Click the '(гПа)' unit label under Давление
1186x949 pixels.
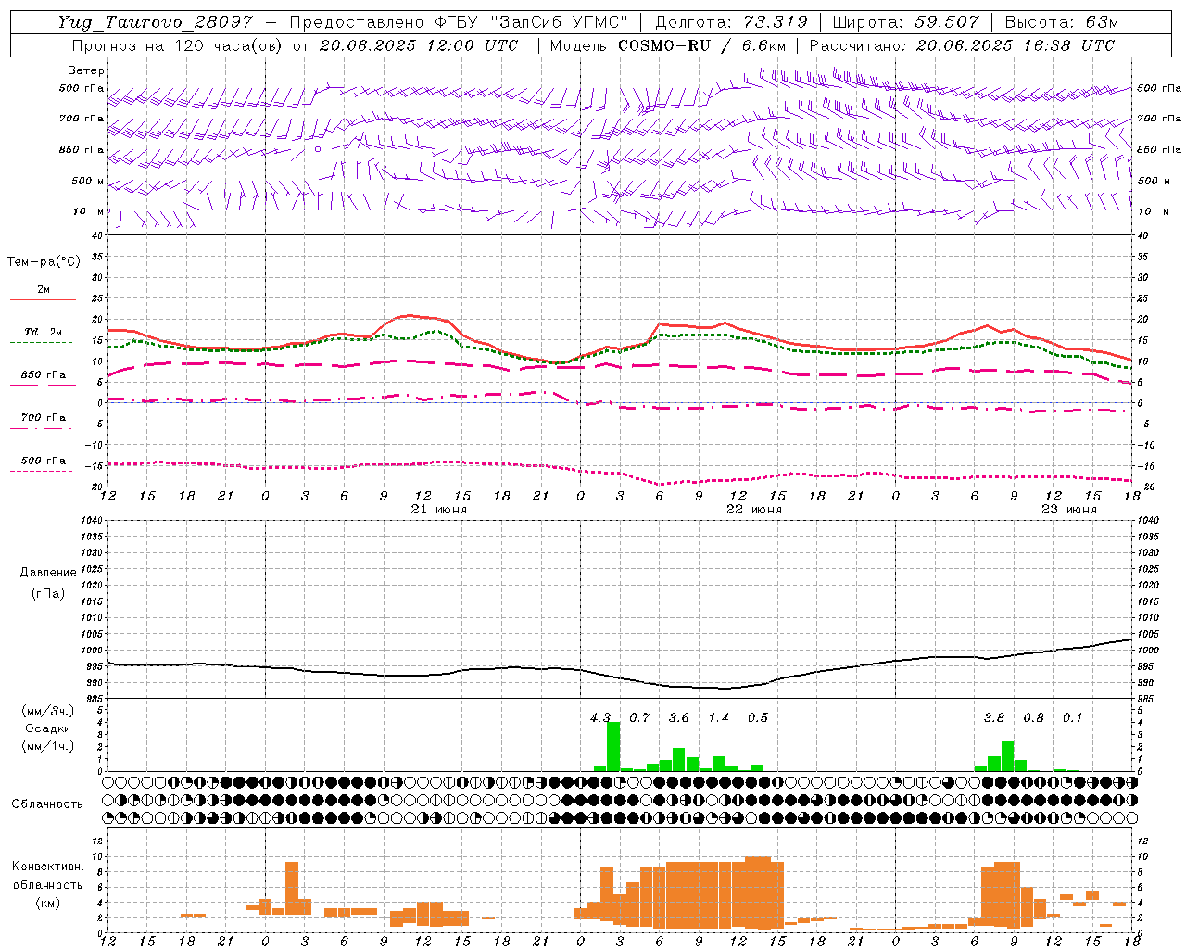pos(48,593)
